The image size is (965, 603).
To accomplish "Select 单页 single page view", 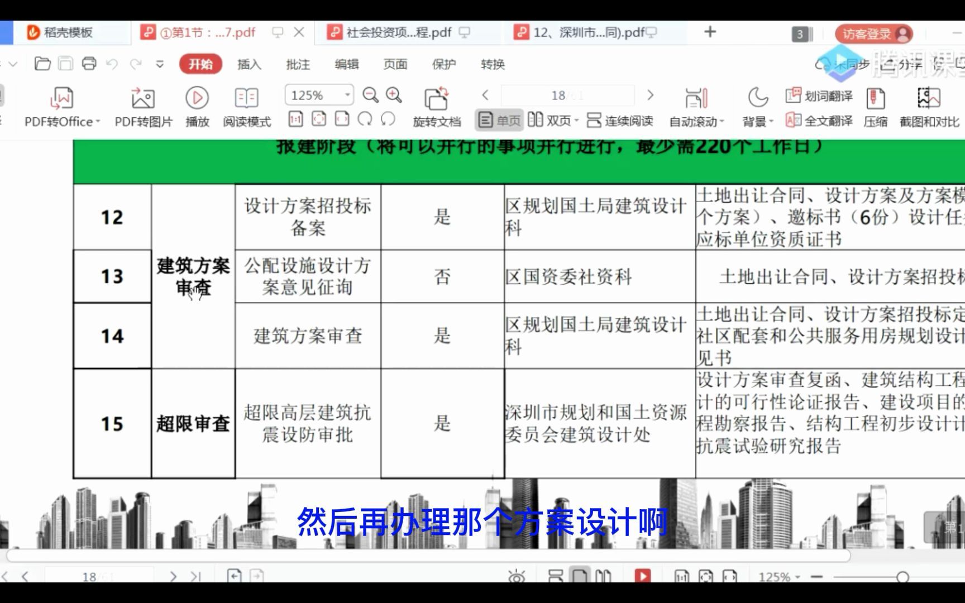I will tap(500, 120).
